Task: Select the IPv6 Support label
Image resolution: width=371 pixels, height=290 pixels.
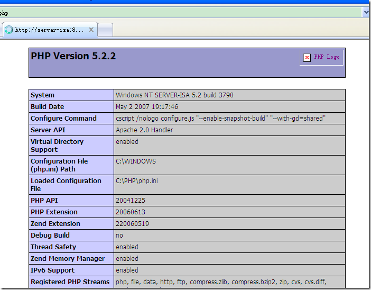Action: tap(52, 270)
